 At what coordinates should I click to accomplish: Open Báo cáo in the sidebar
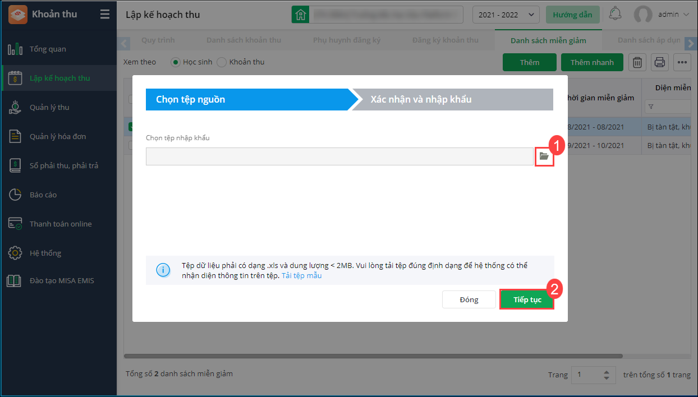(x=58, y=195)
